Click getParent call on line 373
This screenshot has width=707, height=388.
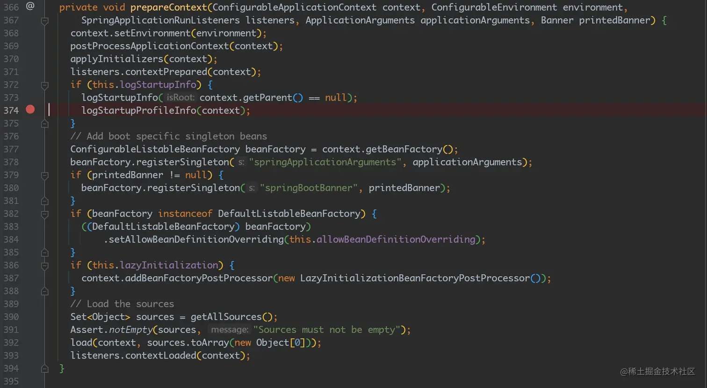click(x=267, y=98)
